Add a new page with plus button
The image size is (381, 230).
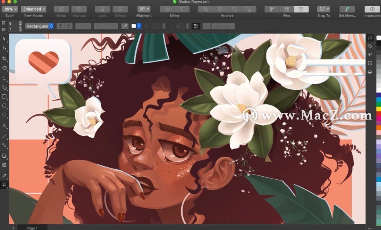coord(13,228)
